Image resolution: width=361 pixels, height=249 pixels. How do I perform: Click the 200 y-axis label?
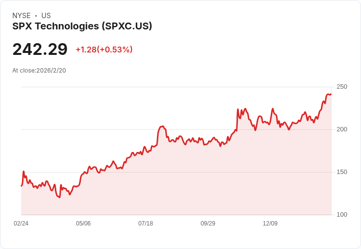tap(342, 129)
